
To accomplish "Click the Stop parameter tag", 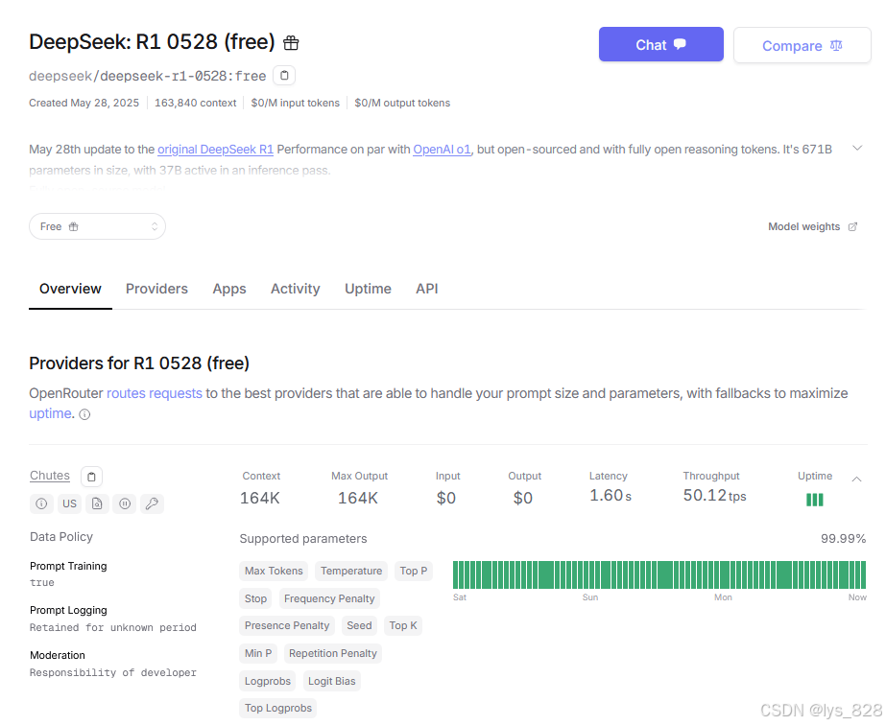I will (x=255, y=598).
